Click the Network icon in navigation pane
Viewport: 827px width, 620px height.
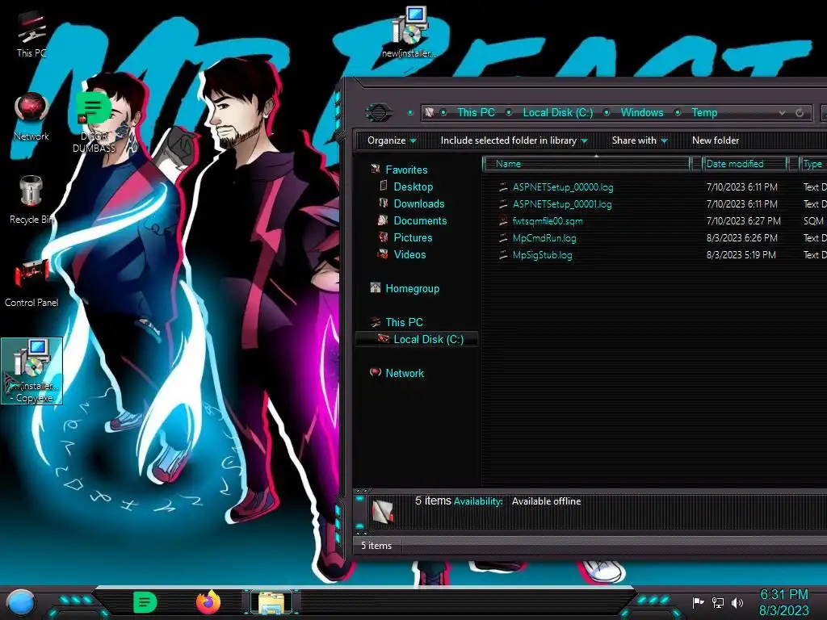[375, 372]
